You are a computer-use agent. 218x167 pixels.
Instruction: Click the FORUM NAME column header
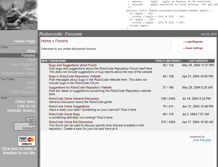point(57,61)
